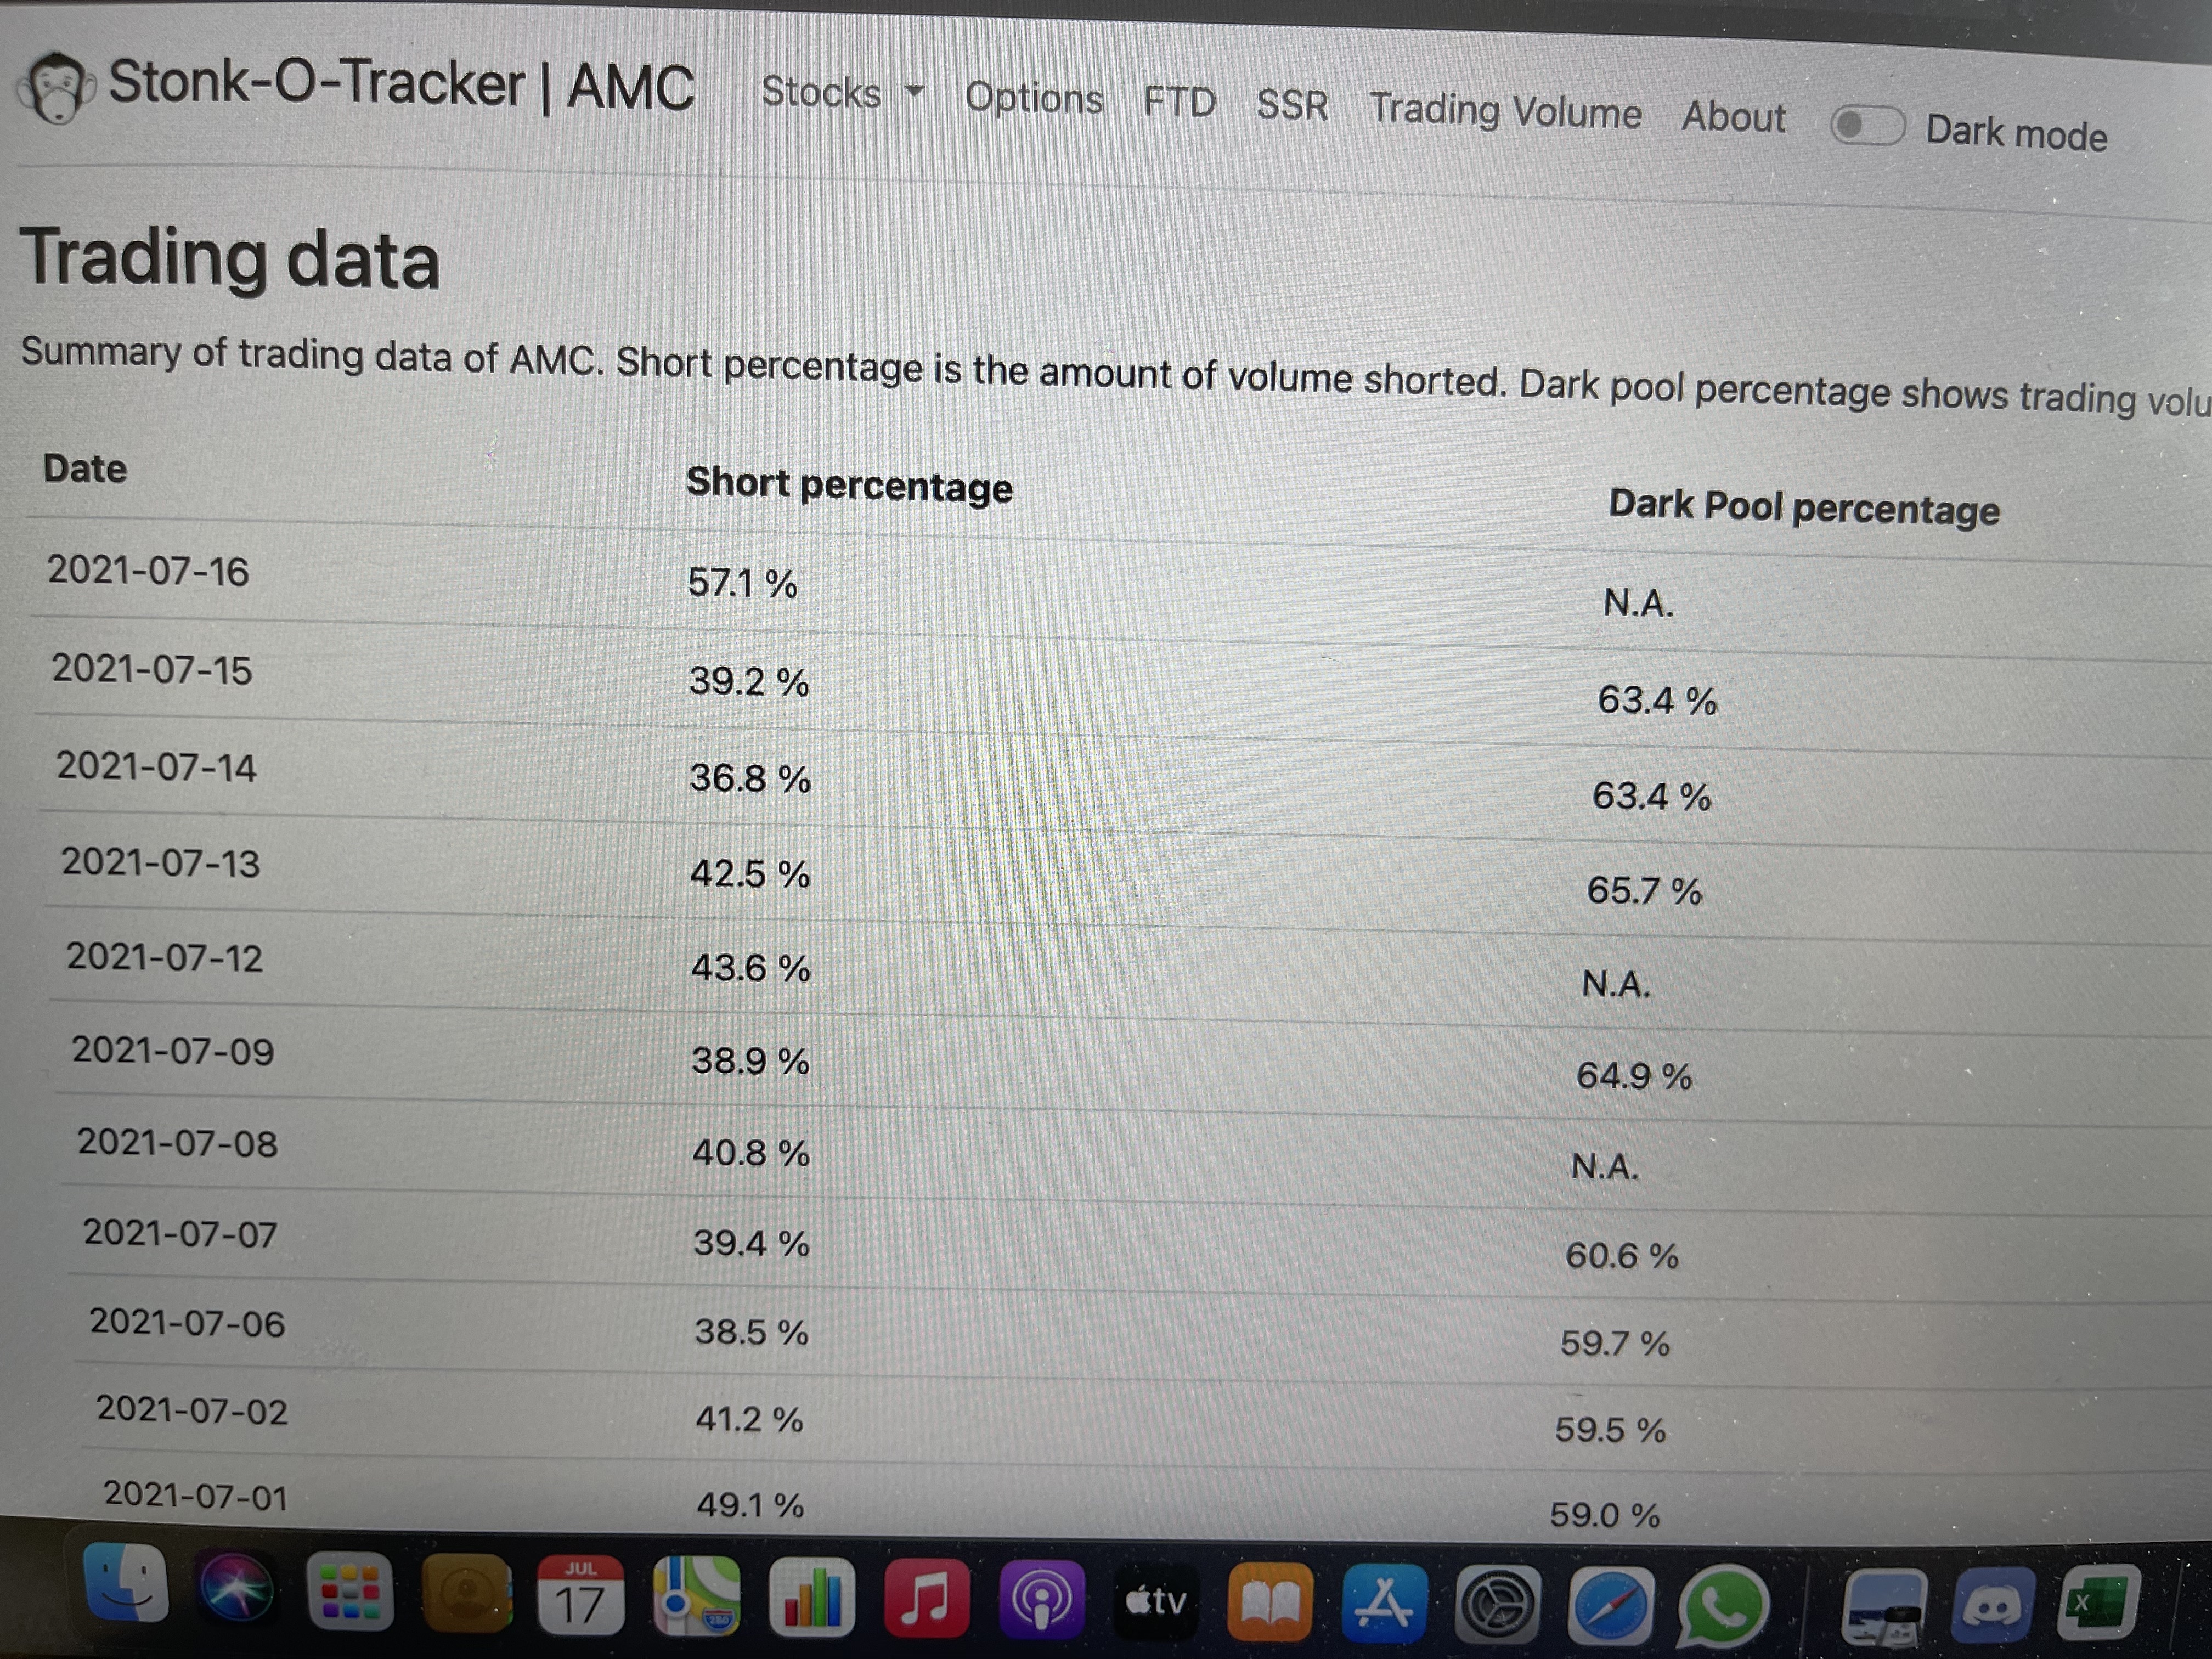Click the Stonk-O-Tracker monkey logo

[58, 88]
